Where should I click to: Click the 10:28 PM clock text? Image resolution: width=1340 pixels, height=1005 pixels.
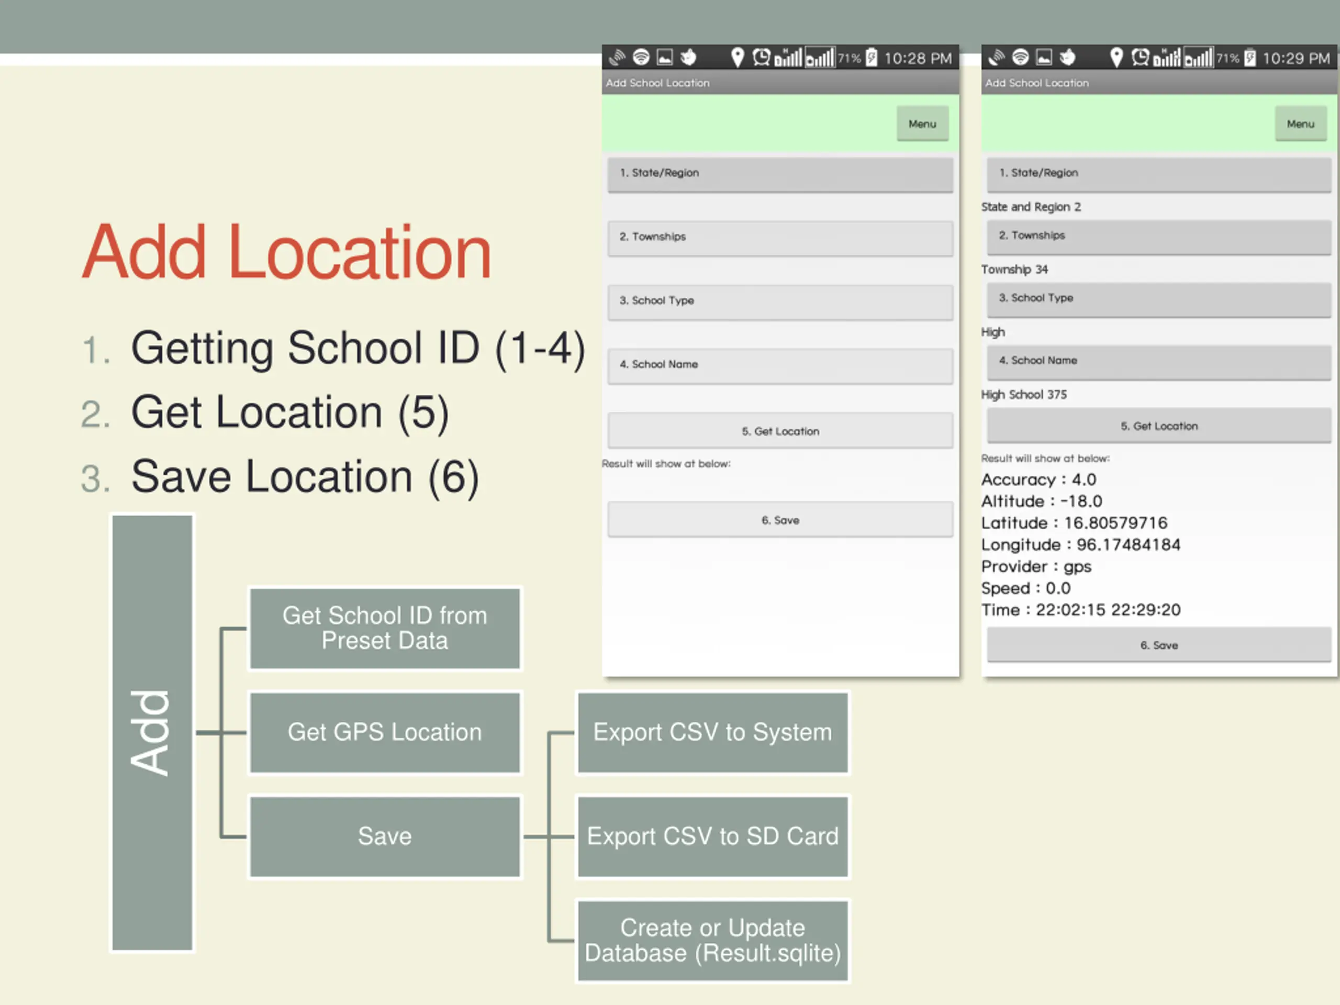918,58
